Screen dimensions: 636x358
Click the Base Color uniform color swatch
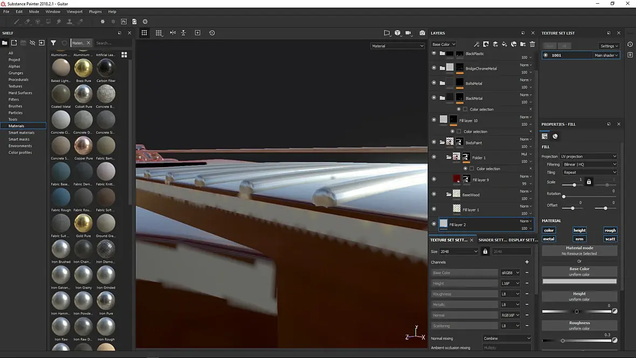(x=579, y=281)
